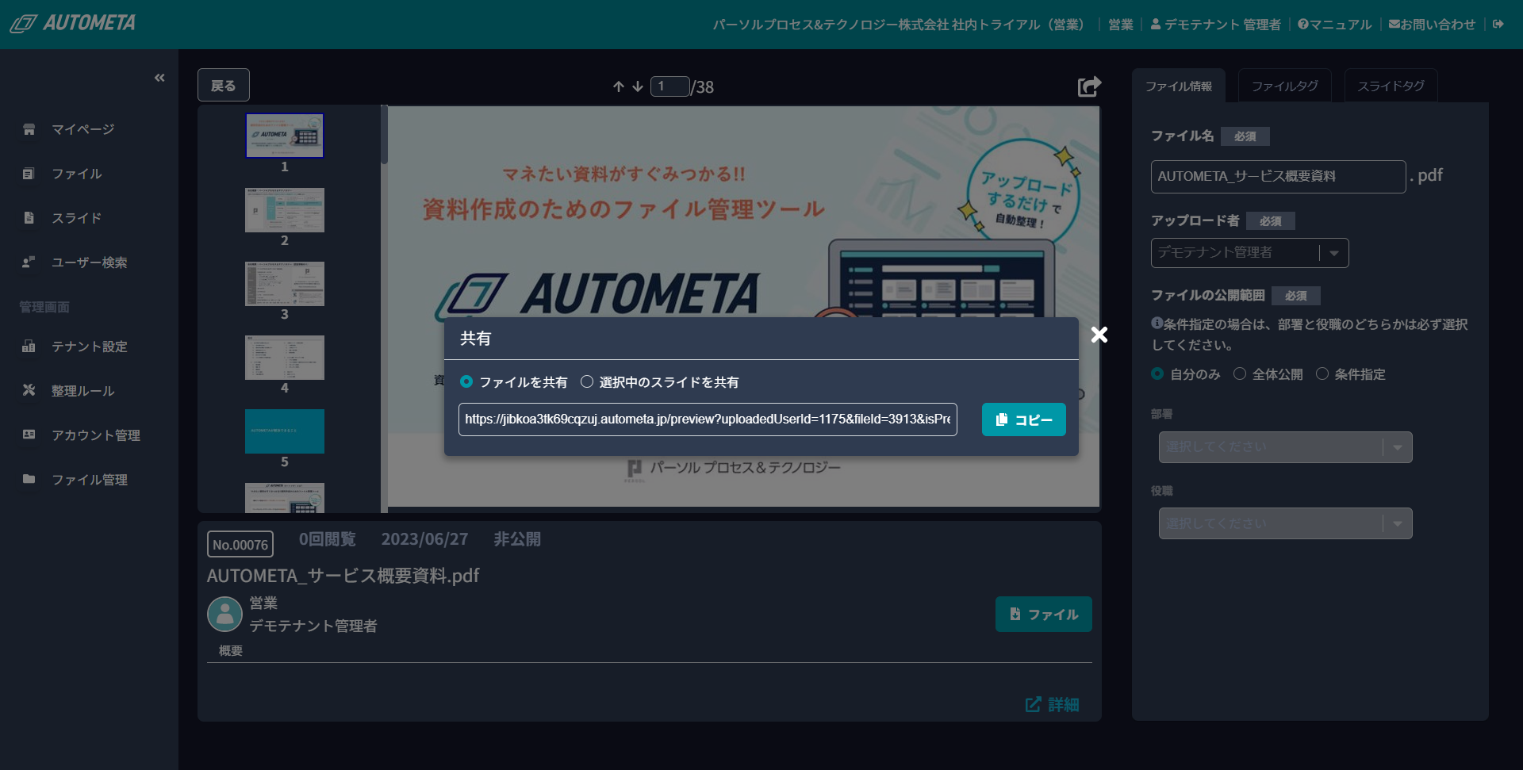
Task: Click the share icon above the preview
Action: click(x=1089, y=86)
